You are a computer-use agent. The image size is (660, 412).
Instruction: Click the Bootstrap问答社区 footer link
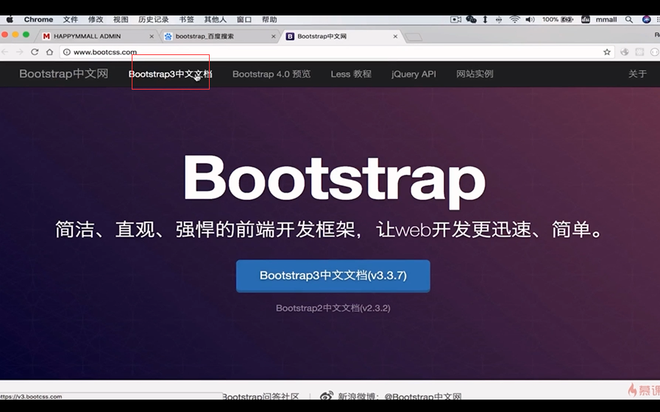[260, 396]
